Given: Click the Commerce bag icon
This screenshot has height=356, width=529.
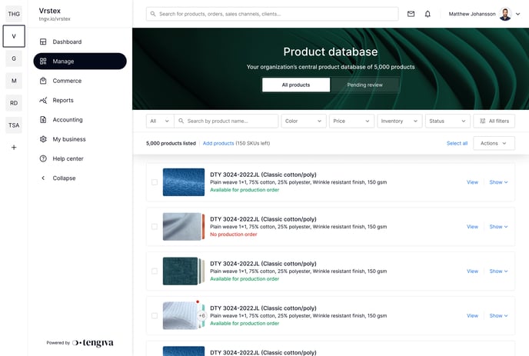Looking at the screenshot, I should (x=43, y=81).
